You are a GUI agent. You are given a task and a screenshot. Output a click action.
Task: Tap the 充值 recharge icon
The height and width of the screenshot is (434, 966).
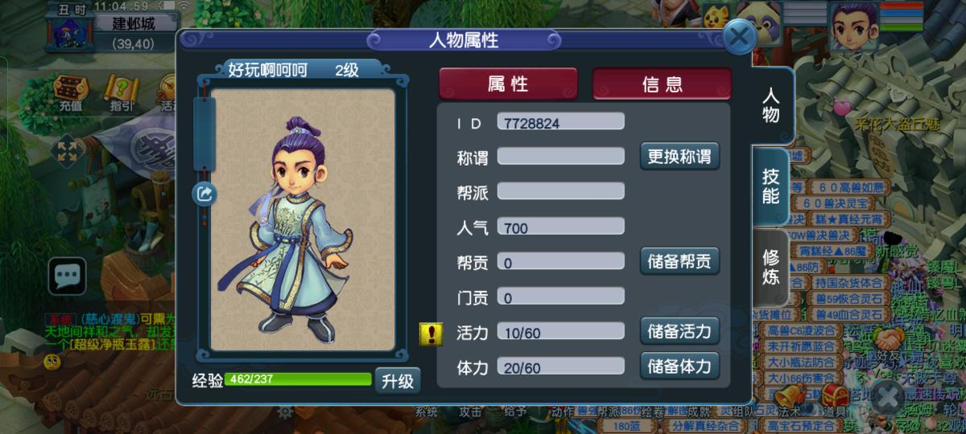coord(70,92)
